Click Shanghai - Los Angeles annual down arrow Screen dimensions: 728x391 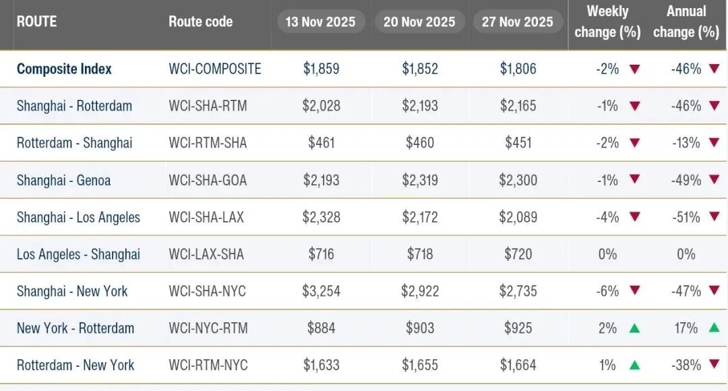coord(714,217)
